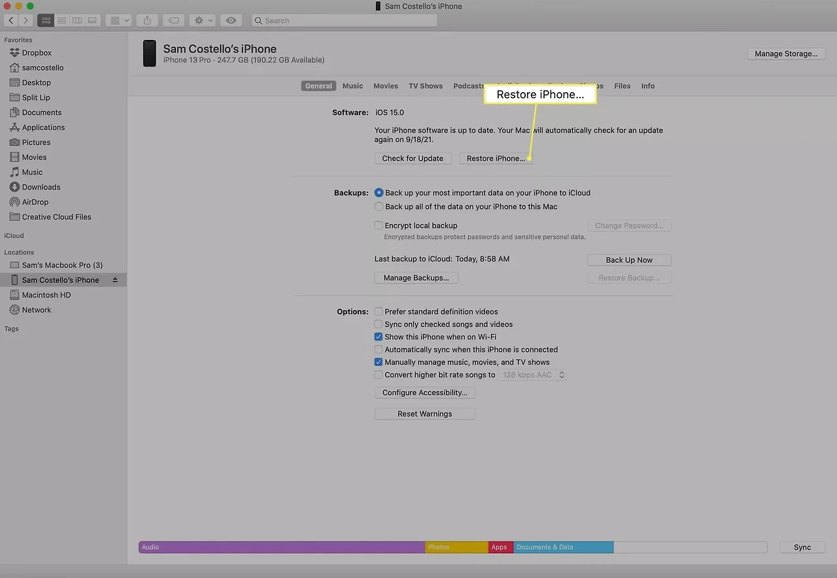The height and width of the screenshot is (578, 837).
Task: Switch to the TV Shows tab
Action: [426, 86]
